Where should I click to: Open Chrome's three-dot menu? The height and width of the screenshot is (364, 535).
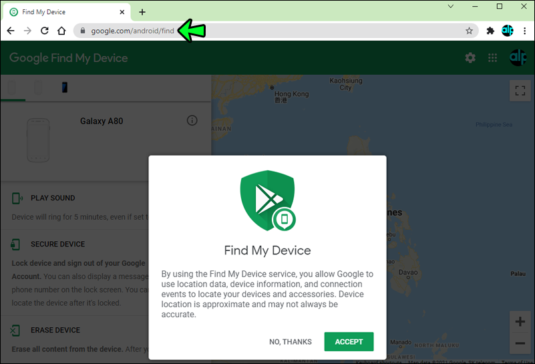click(x=525, y=31)
